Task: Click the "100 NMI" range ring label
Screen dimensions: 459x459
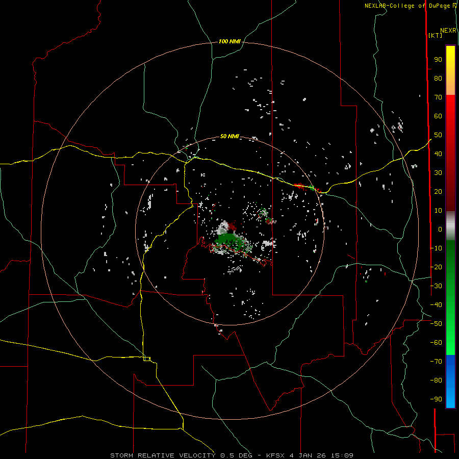Action: [229, 42]
